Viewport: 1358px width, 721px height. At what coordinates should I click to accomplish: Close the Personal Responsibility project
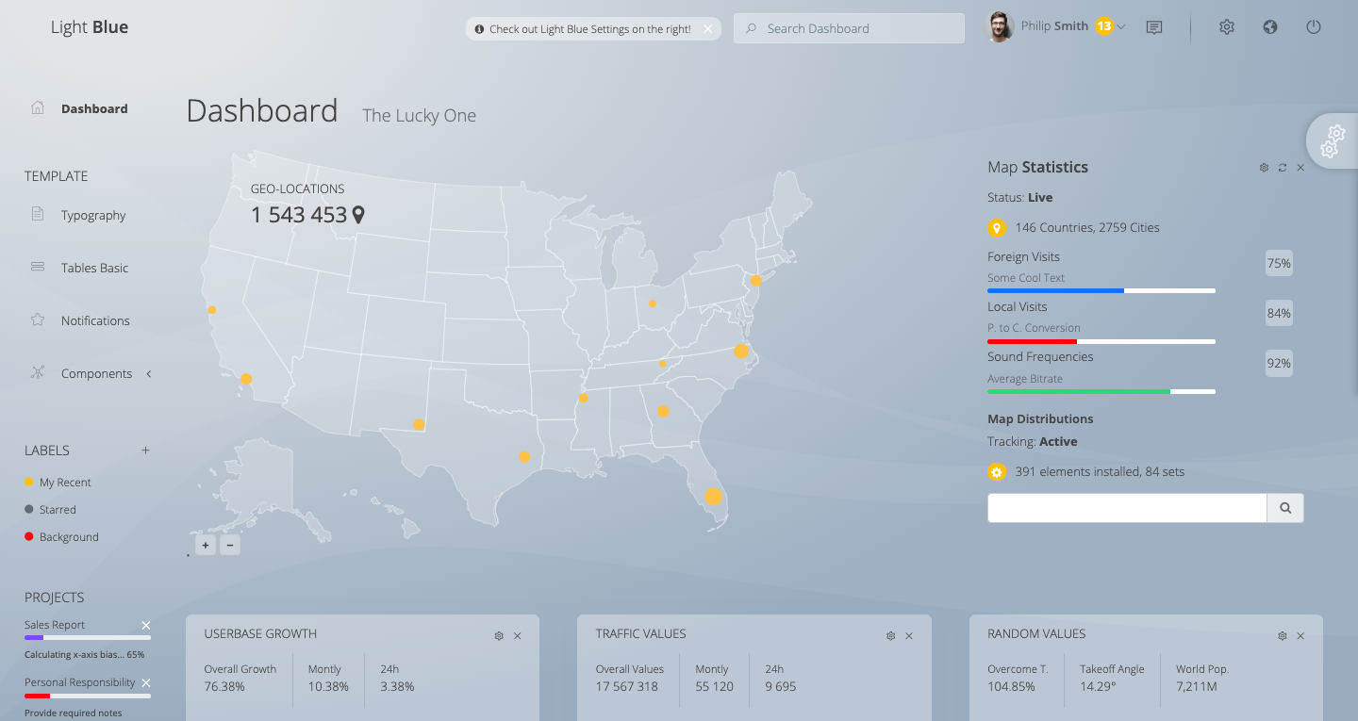145,682
